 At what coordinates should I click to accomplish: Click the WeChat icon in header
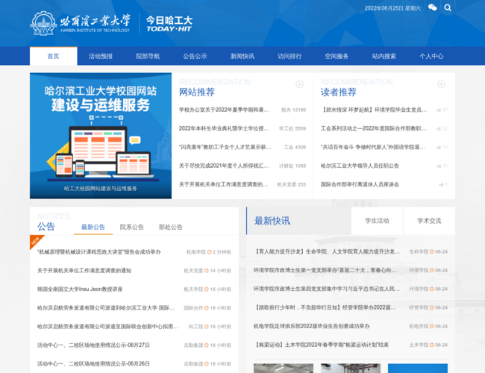pos(433,8)
